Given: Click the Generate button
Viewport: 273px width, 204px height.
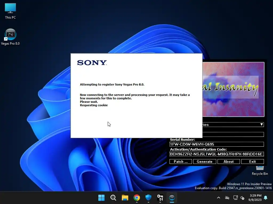Looking at the screenshot, I should coord(204,161).
